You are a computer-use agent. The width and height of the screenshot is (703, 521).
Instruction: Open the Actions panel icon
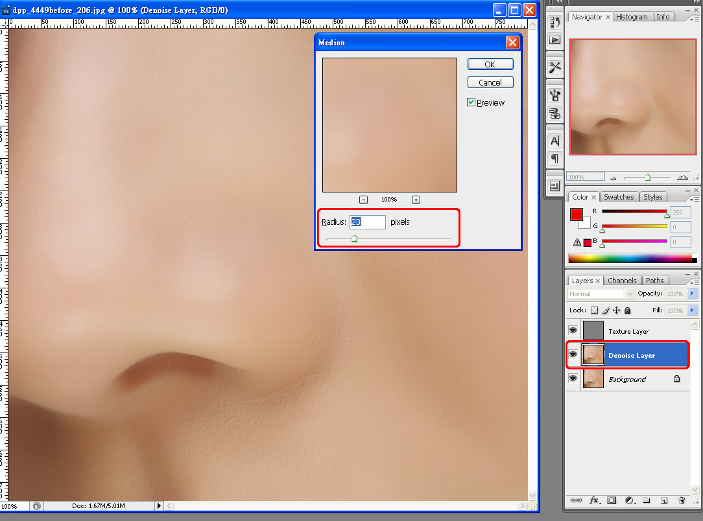click(555, 40)
